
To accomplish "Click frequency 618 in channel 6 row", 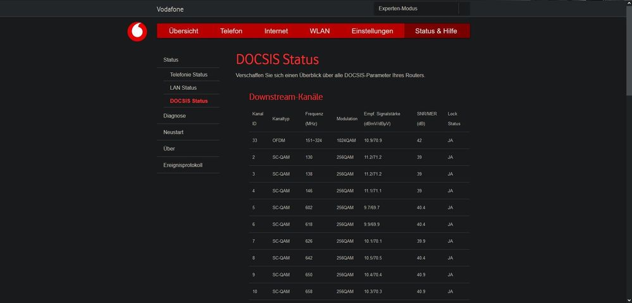I will click(x=309, y=225).
